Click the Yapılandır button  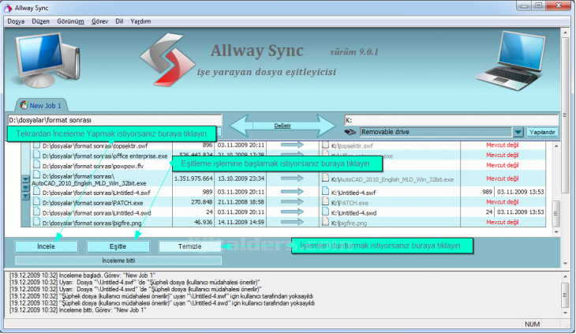[543, 132]
